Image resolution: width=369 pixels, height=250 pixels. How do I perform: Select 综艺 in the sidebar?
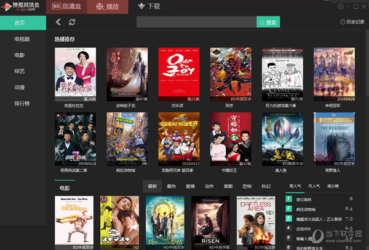point(20,71)
